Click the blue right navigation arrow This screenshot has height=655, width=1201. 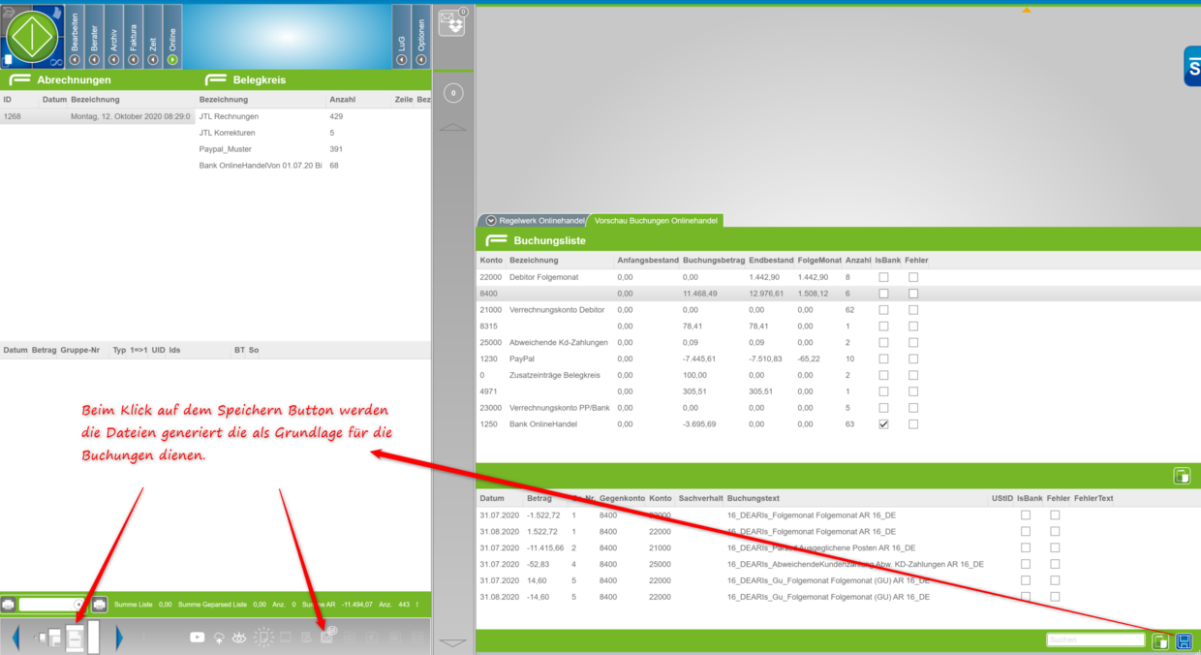(x=119, y=638)
